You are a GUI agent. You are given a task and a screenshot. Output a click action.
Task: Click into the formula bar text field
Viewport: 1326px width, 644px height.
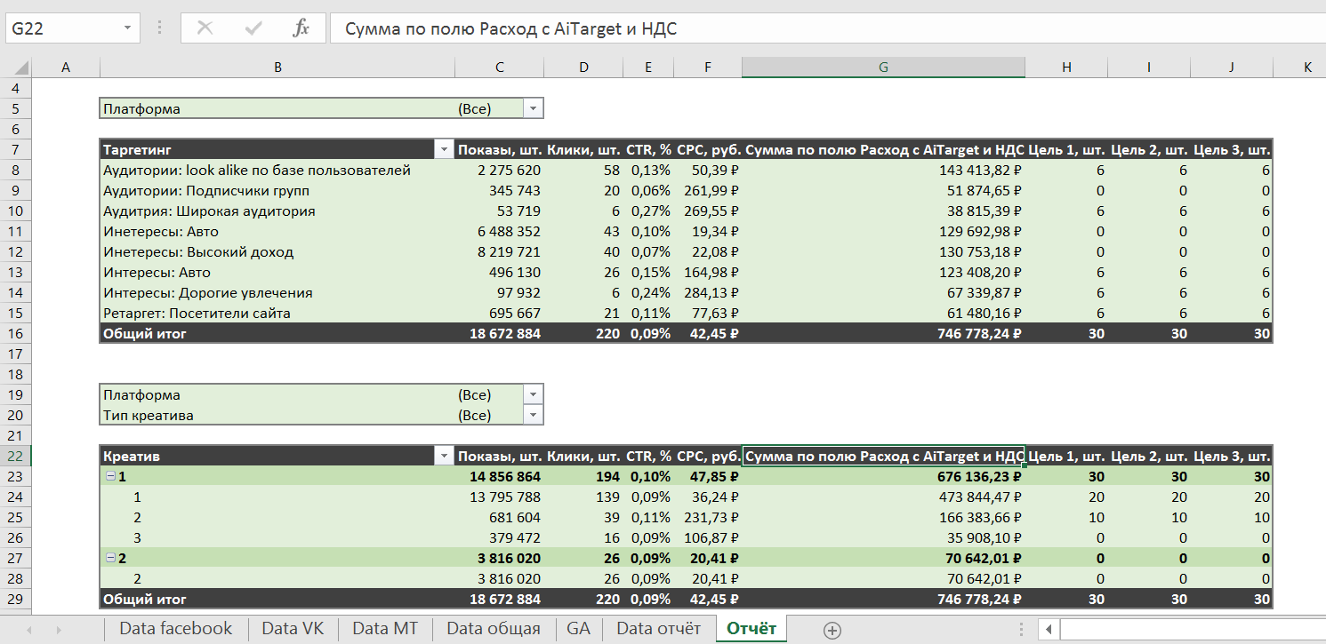tap(800, 28)
